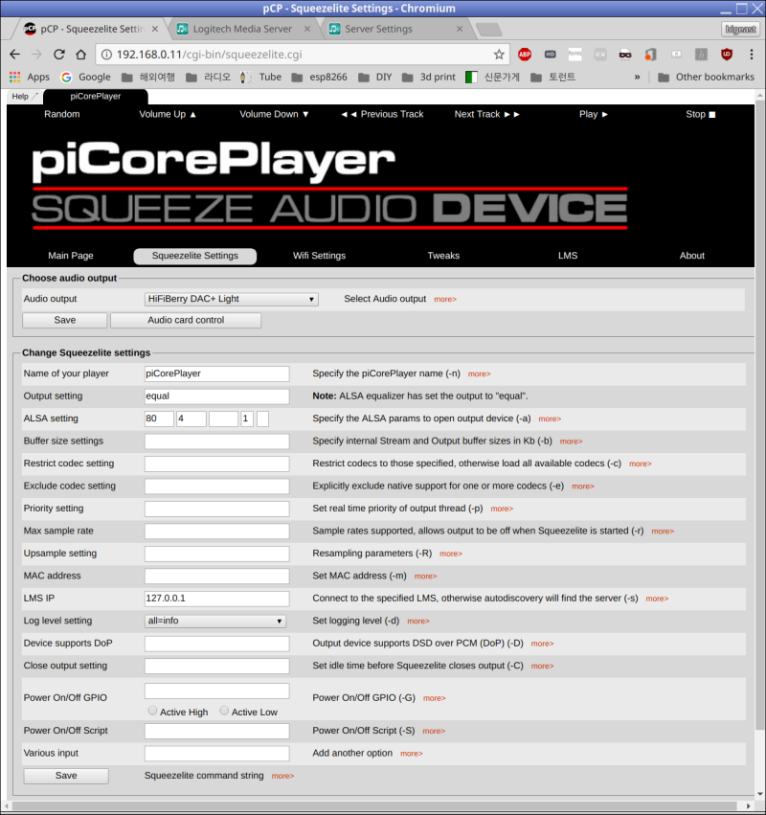
Task: Click the Play control
Action: pos(594,114)
